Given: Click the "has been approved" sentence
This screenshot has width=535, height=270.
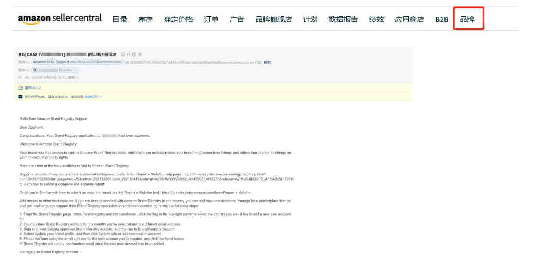Looking at the screenshot, I should click(85, 135).
